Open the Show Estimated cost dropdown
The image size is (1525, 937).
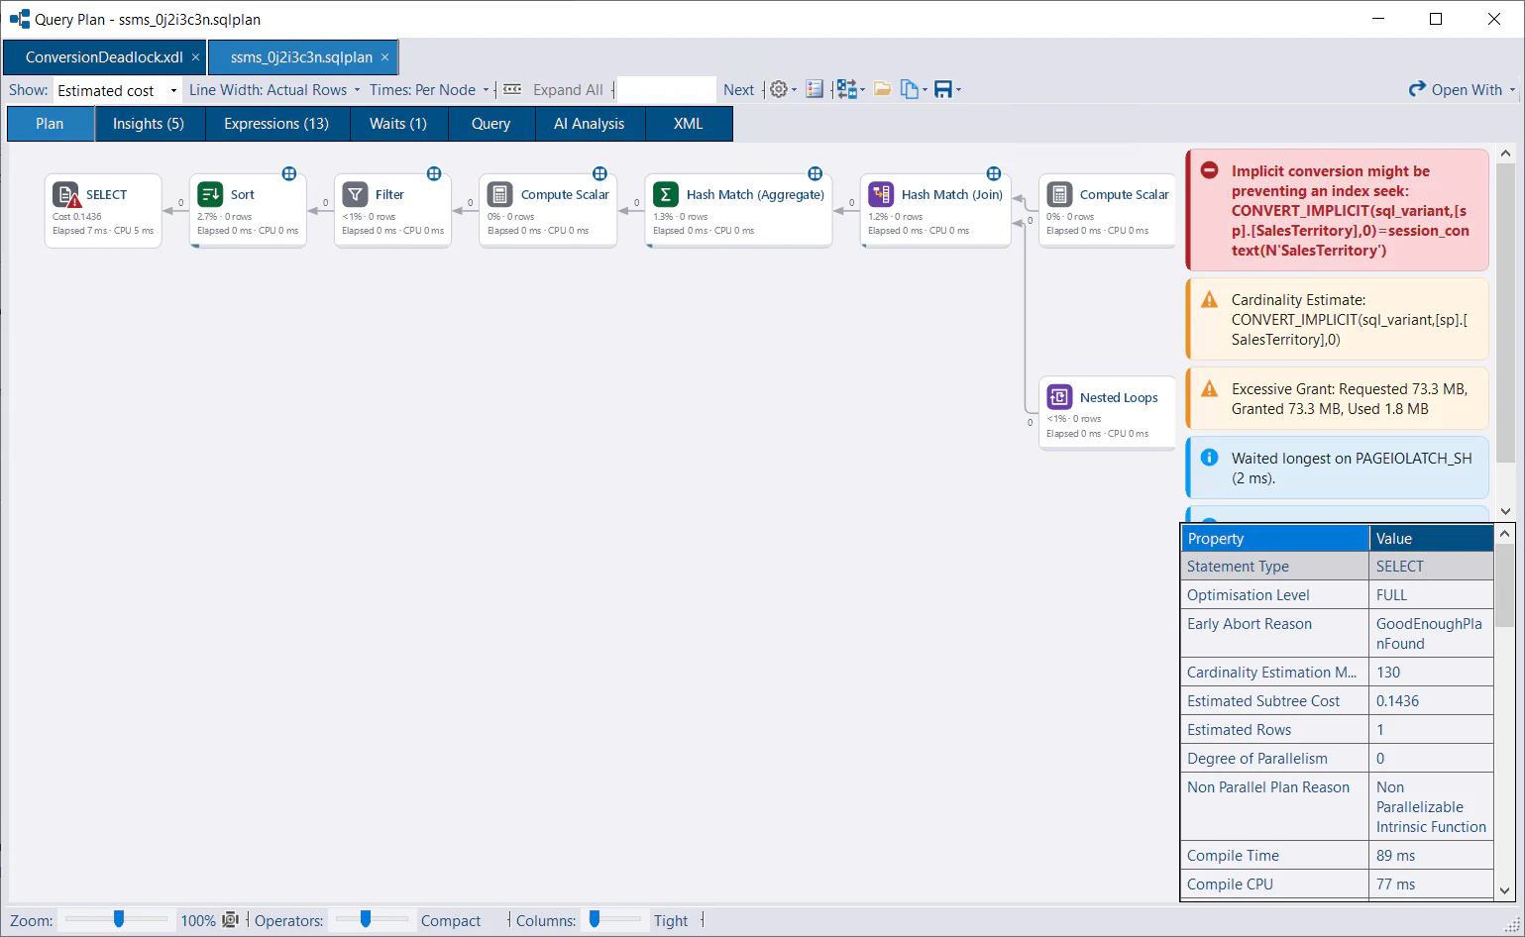(x=117, y=90)
